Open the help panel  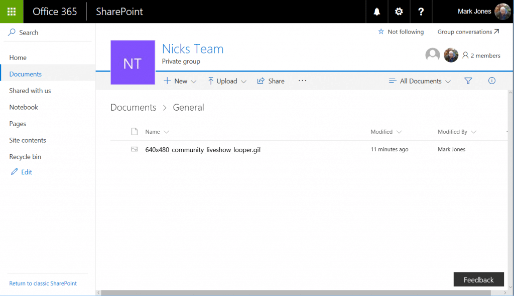[421, 11]
